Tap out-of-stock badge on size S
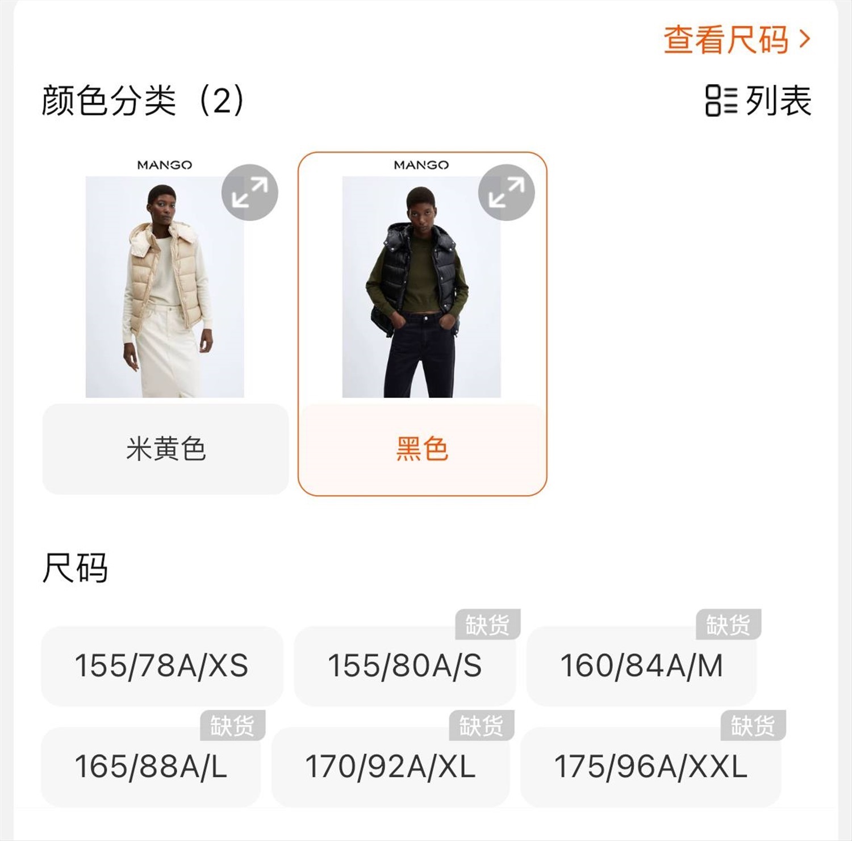The width and height of the screenshot is (852, 841). pos(488,625)
